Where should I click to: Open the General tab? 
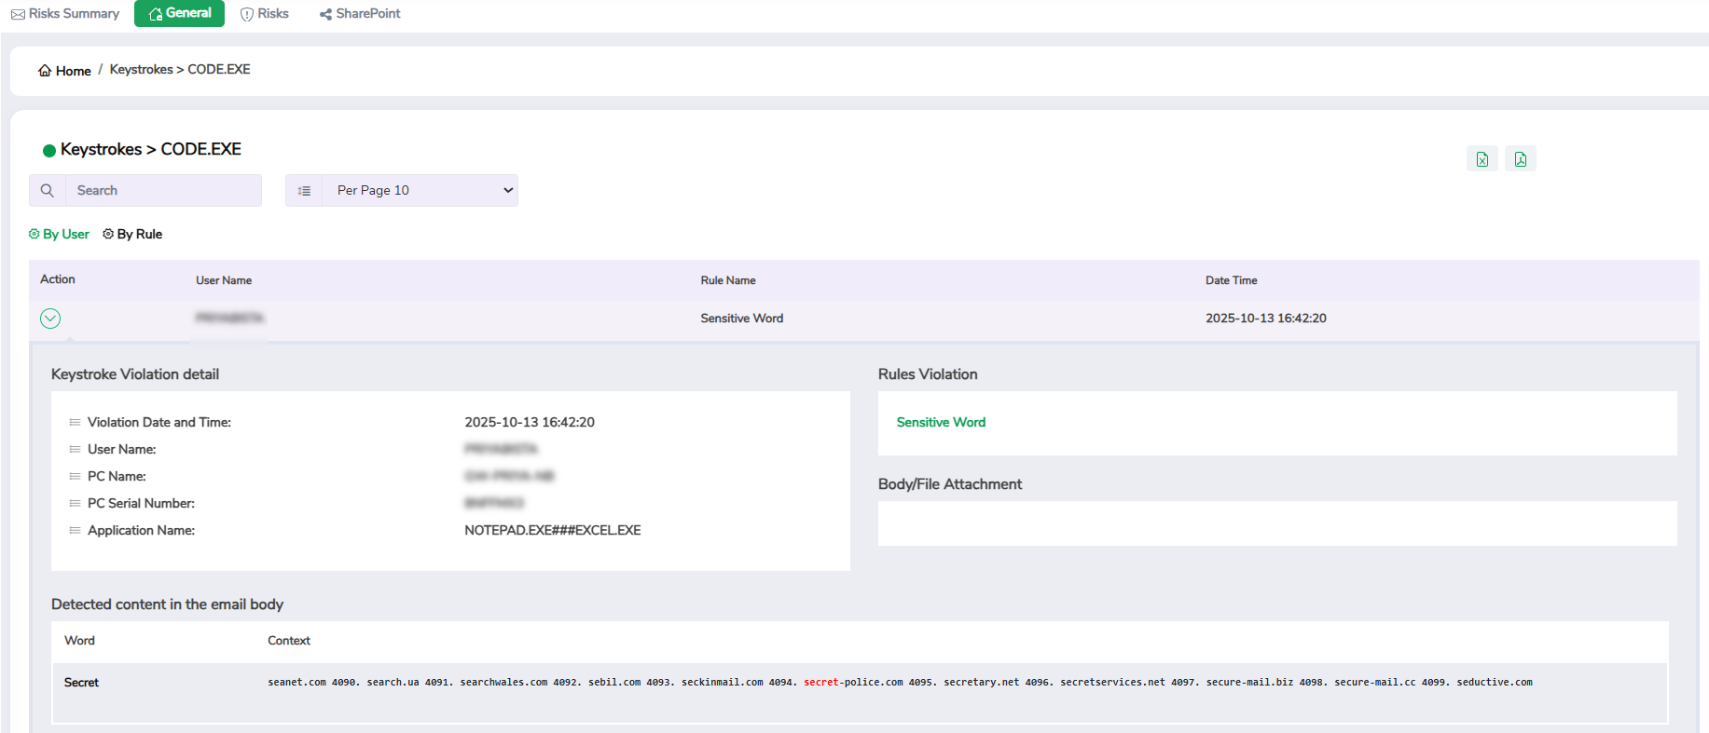(x=180, y=13)
